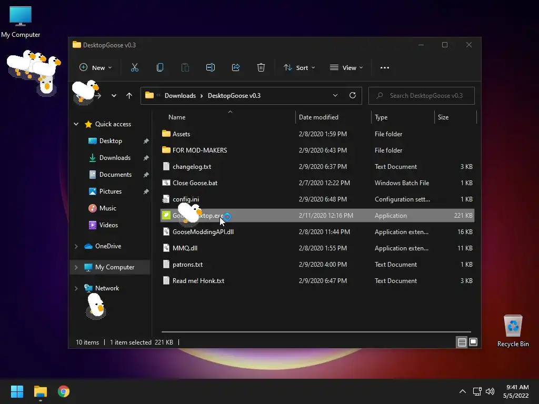This screenshot has width=539, height=404.
Task: Select Network in the navigation pane
Action: pyautogui.click(x=107, y=288)
